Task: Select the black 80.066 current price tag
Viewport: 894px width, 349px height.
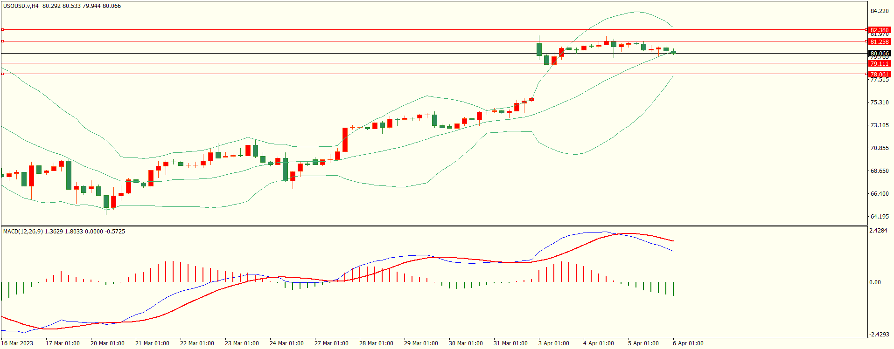Action: point(880,53)
